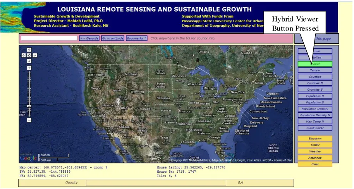
Task: Click Go to antipode button
Action: [x=113, y=38]
